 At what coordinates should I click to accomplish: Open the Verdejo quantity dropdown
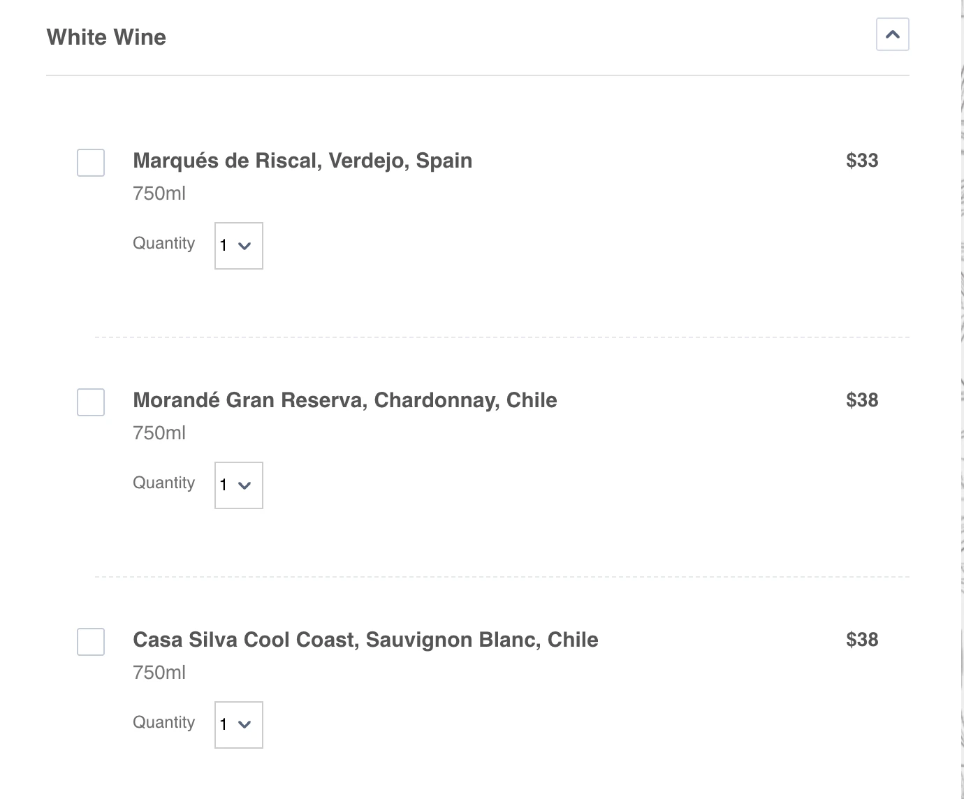tap(238, 246)
